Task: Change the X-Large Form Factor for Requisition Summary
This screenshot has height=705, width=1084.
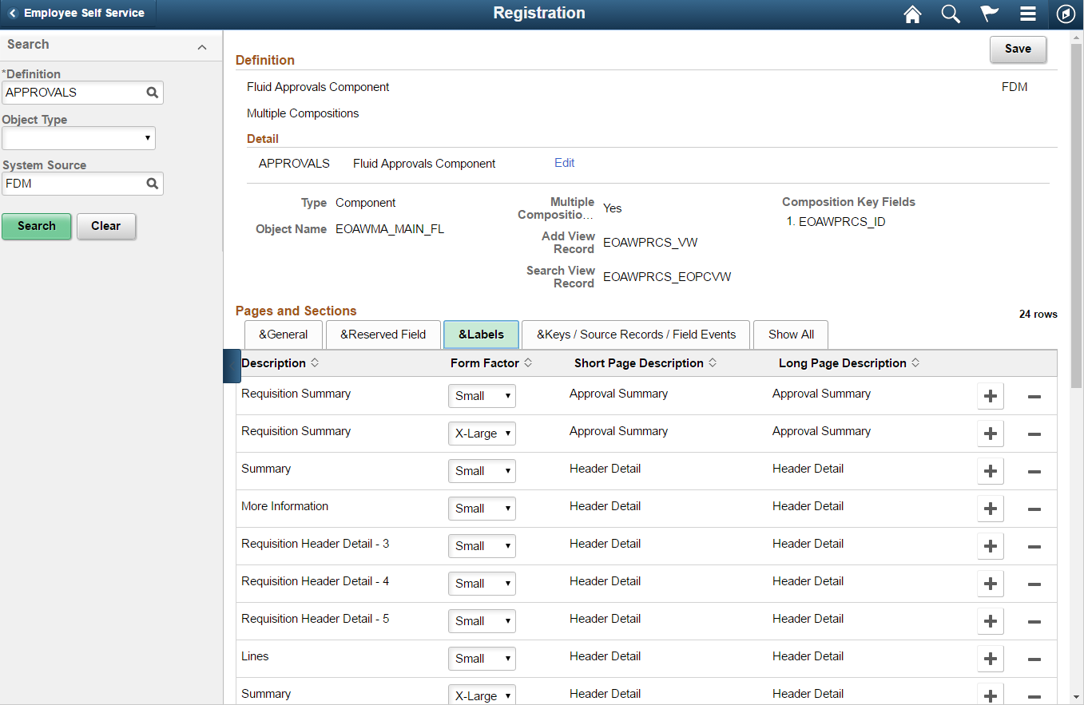Action: [x=482, y=433]
